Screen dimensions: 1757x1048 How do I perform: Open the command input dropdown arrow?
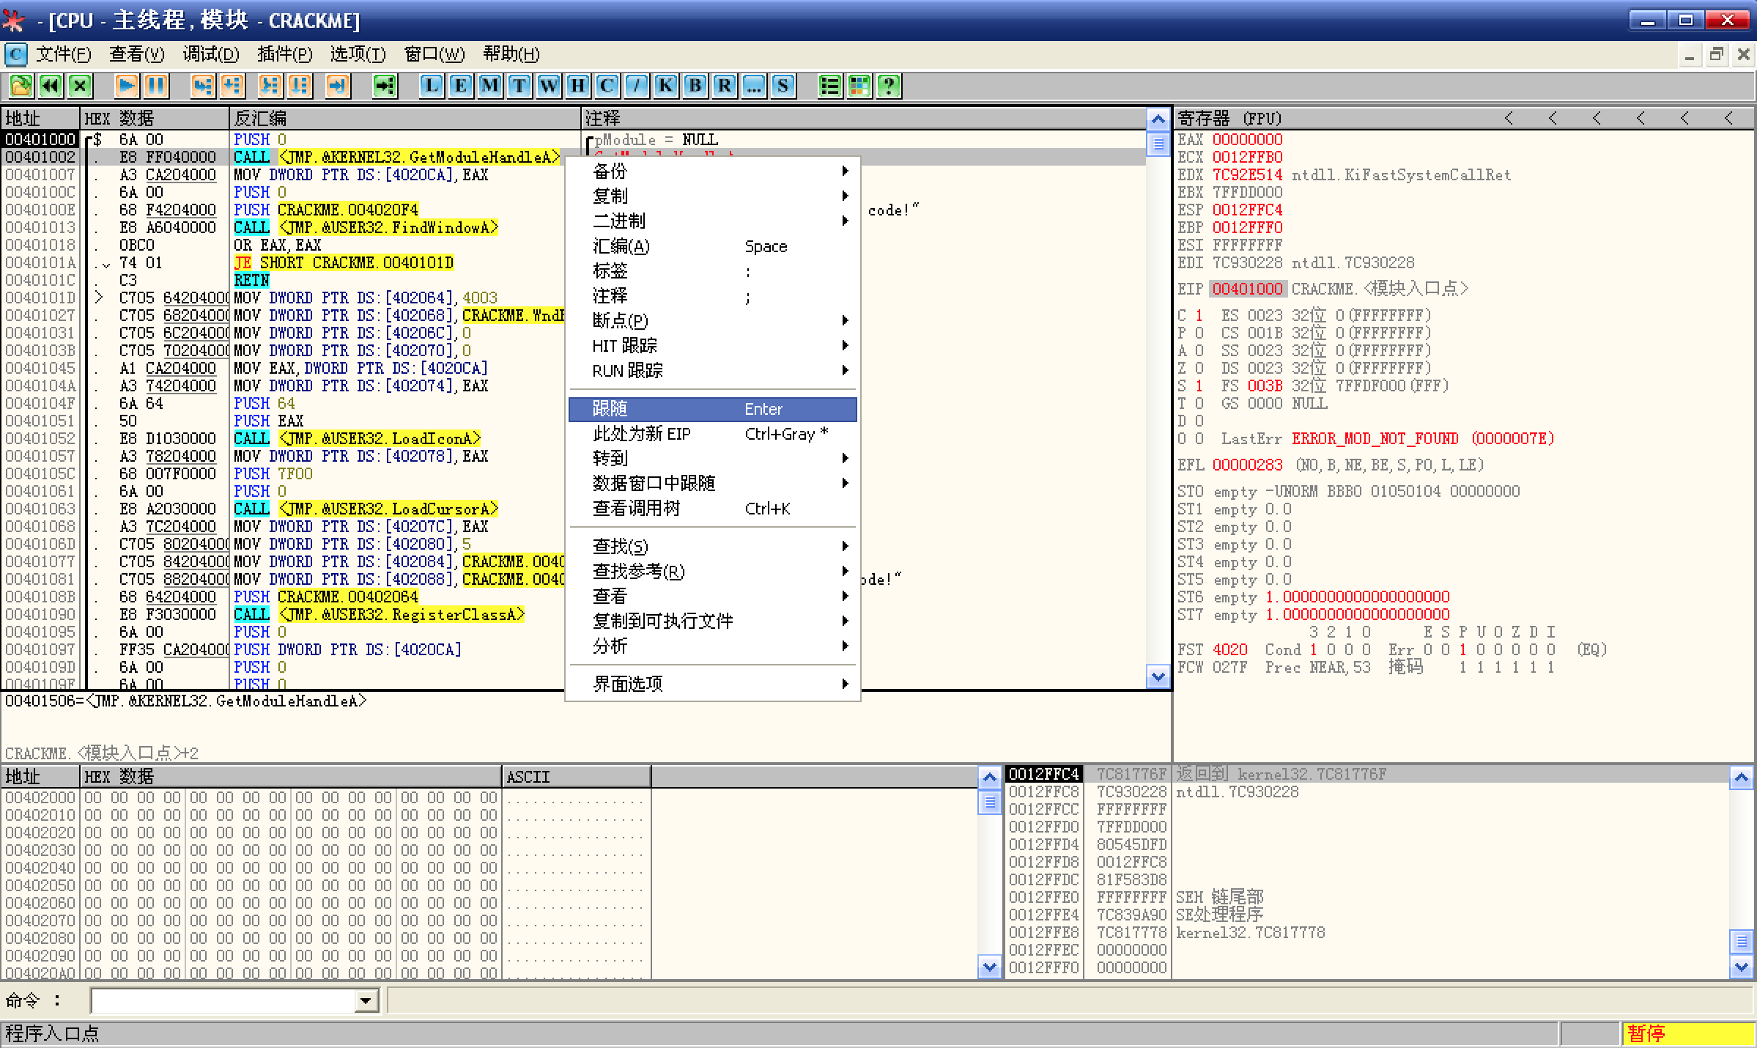pos(366,1001)
